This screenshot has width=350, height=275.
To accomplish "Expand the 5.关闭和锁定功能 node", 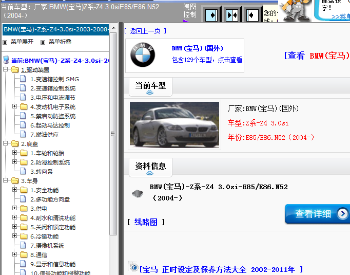I will pos(14,227).
